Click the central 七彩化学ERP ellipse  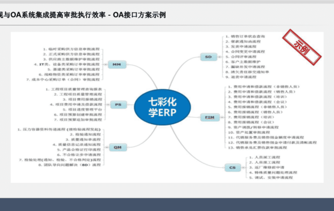pyautogui.click(x=162, y=107)
